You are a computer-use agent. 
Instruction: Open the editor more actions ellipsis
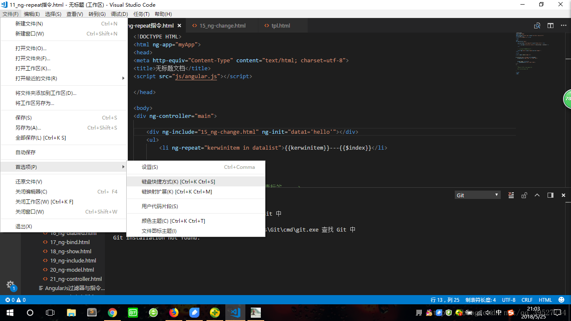pos(563,25)
